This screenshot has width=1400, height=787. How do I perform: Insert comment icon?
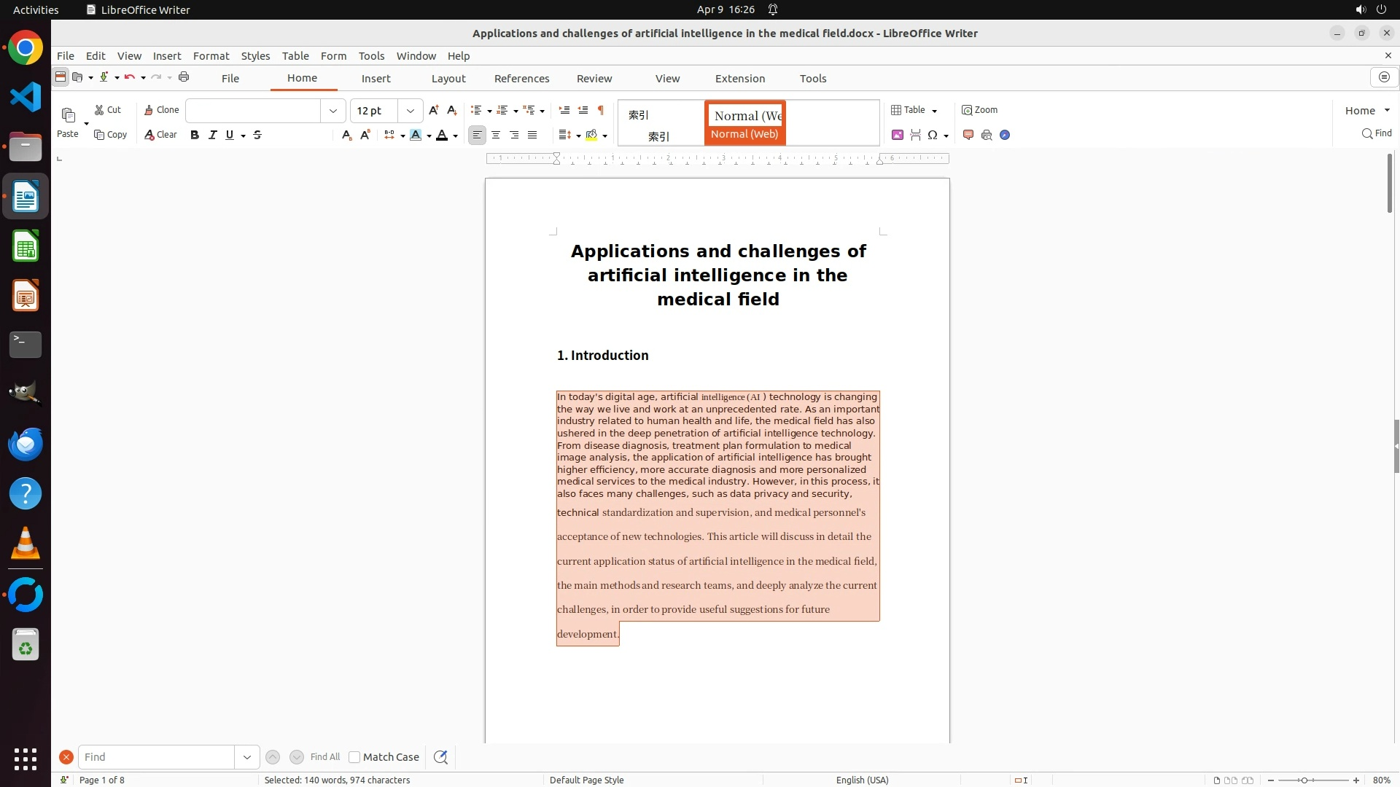(968, 135)
